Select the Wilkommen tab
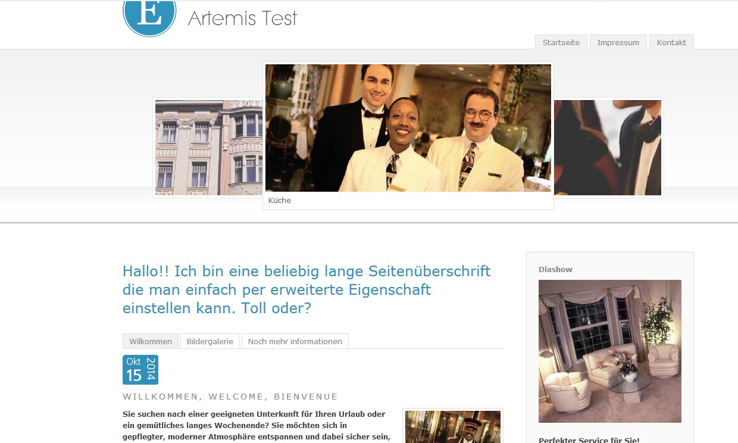The image size is (738, 443). (150, 341)
